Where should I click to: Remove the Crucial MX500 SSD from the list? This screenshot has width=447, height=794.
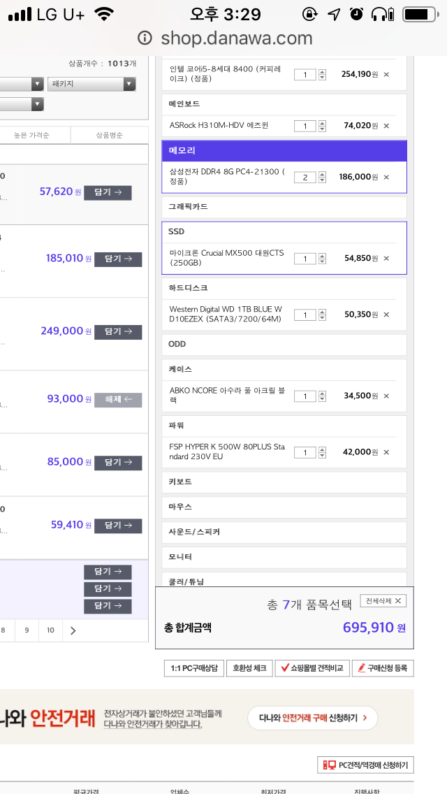click(x=386, y=259)
